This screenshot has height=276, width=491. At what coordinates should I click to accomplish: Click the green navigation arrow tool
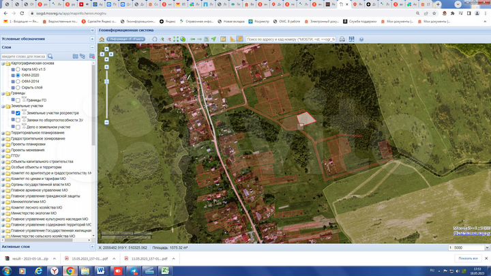coord(213,40)
